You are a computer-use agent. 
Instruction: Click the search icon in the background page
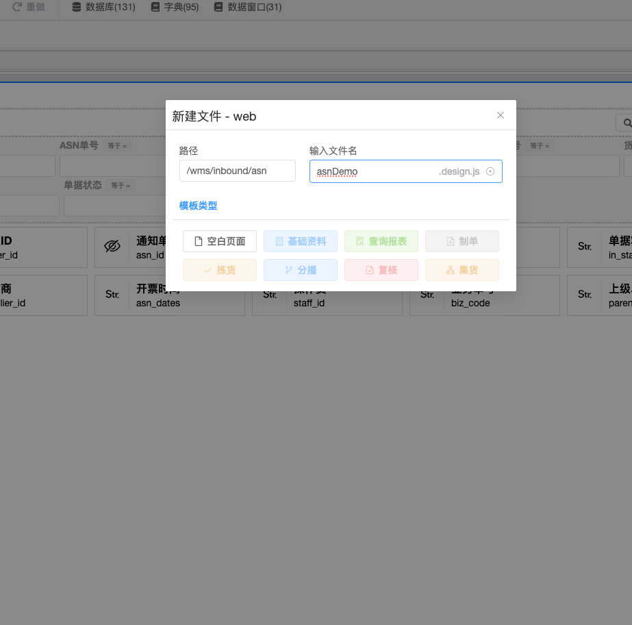pos(627,123)
